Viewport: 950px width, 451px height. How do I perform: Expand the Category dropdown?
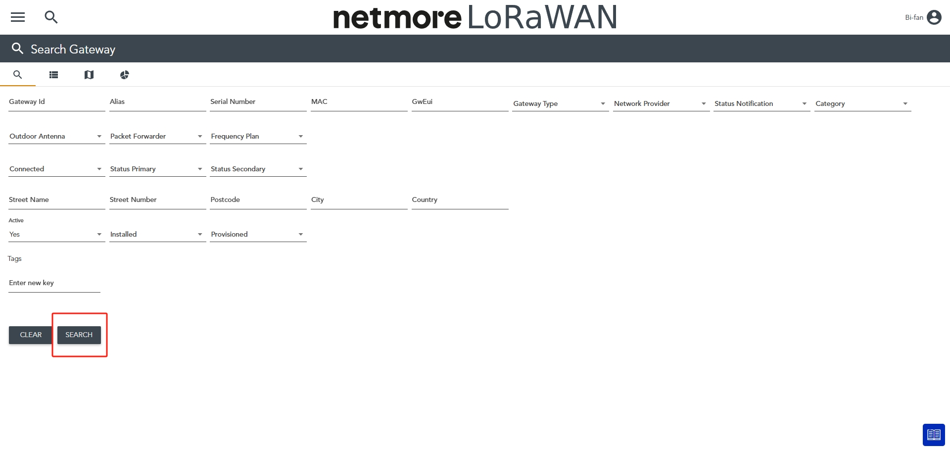(x=863, y=103)
